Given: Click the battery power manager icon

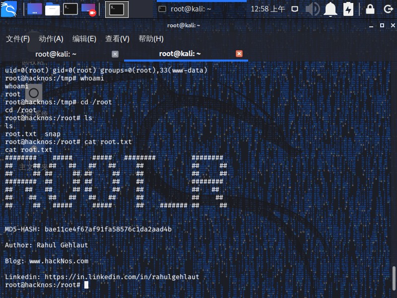Looking at the screenshot, I should pyautogui.click(x=348, y=9).
